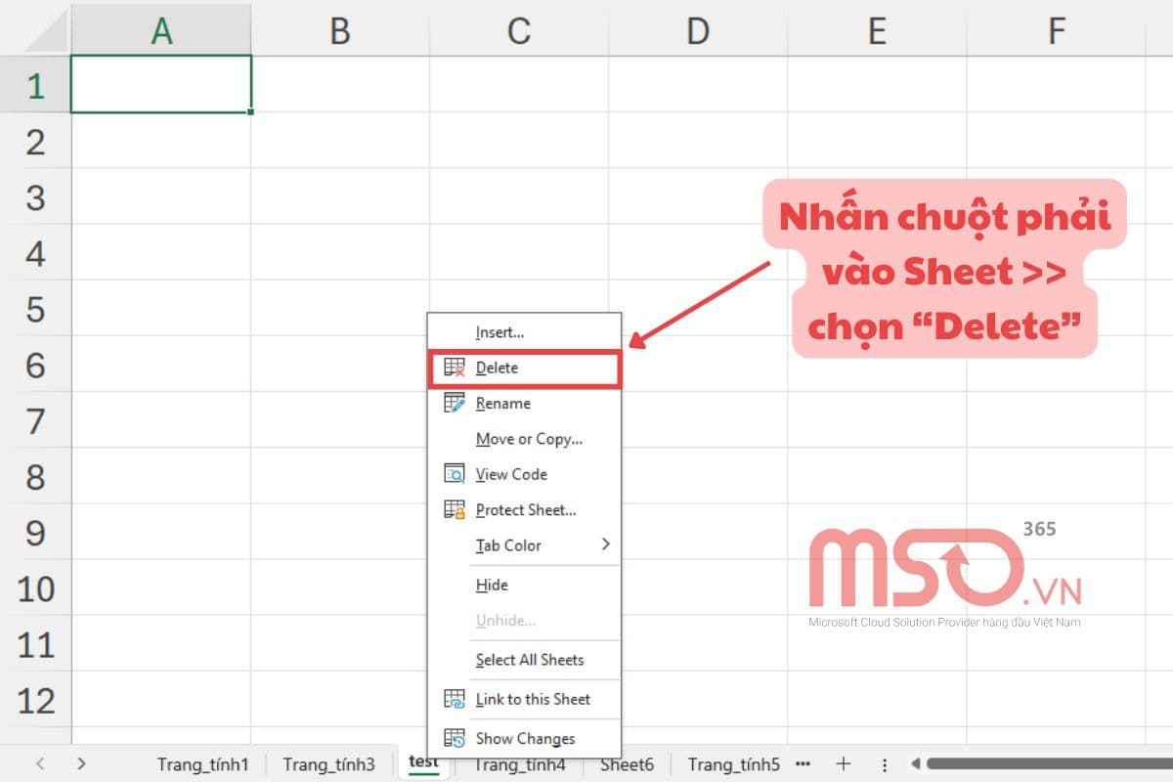Expand the Tab Color submenu

coord(524,545)
